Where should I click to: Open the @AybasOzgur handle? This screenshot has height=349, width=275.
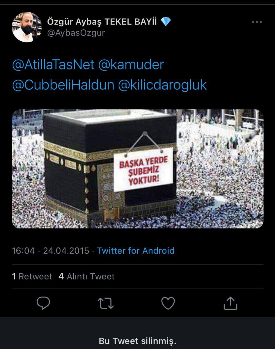pos(76,33)
